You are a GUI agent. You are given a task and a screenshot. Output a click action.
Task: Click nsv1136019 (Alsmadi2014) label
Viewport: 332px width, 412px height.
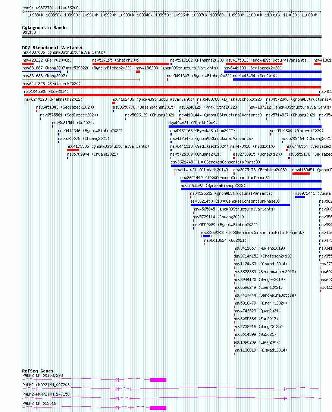tap(260, 350)
